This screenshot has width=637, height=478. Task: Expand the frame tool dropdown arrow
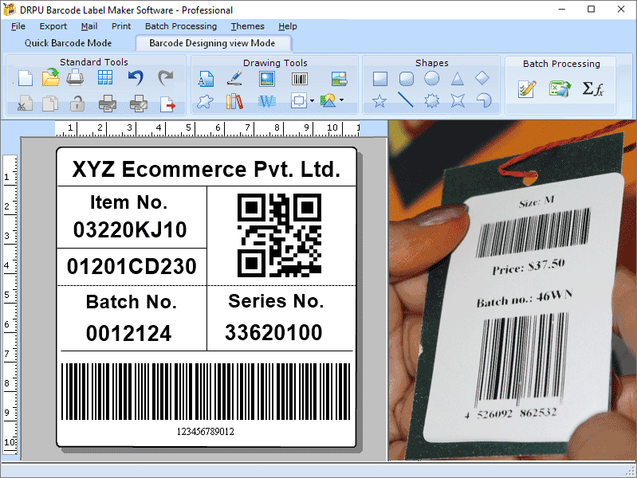[x=312, y=100]
